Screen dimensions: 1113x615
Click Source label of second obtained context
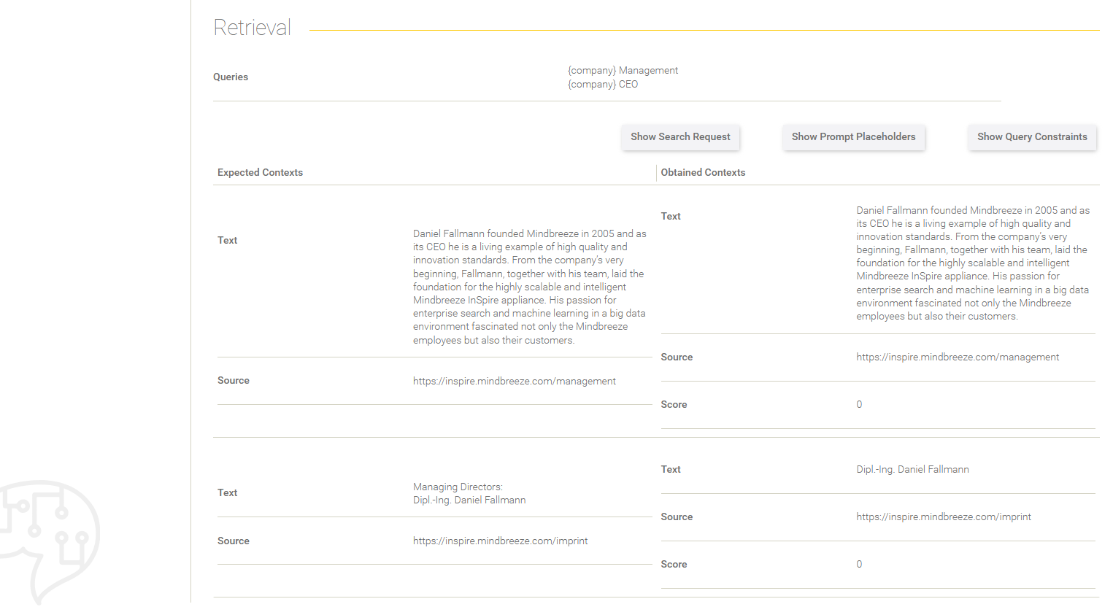(x=677, y=517)
